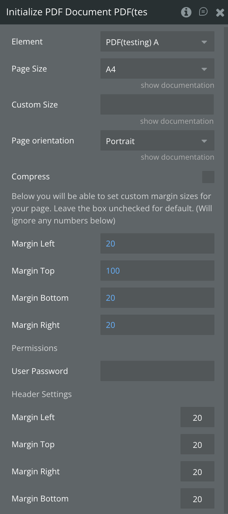This screenshot has width=228, height=514.
Task: Edit Header Settings Margin Bottom value
Action: click(x=197, y=499)
